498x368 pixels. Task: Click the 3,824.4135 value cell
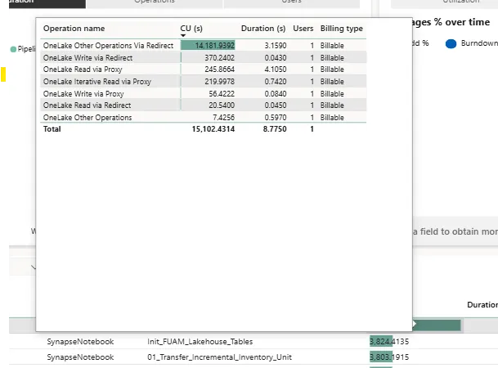tap(389, 342)
